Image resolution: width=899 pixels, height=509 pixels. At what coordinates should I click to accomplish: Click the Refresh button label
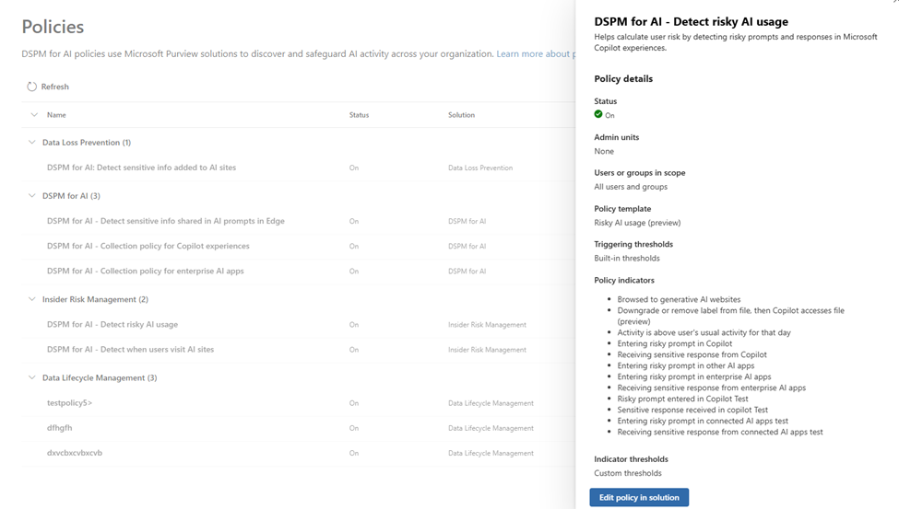pyautogui.click(x=55, y=87)
